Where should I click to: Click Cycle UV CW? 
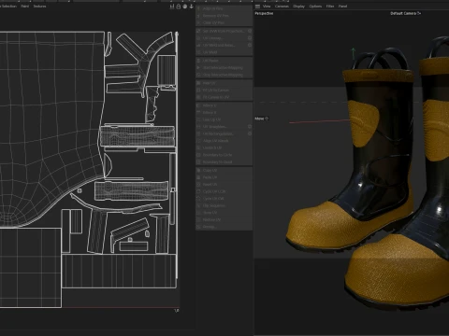pyautogui.click(x=224, y=199)
